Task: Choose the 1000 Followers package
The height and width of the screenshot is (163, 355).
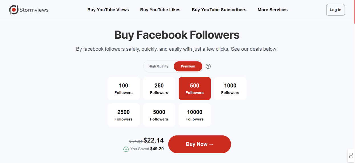Action: (x=230, y=88)
